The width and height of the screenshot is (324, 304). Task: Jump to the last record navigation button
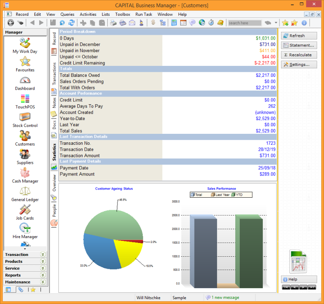(x=312, y=287)
